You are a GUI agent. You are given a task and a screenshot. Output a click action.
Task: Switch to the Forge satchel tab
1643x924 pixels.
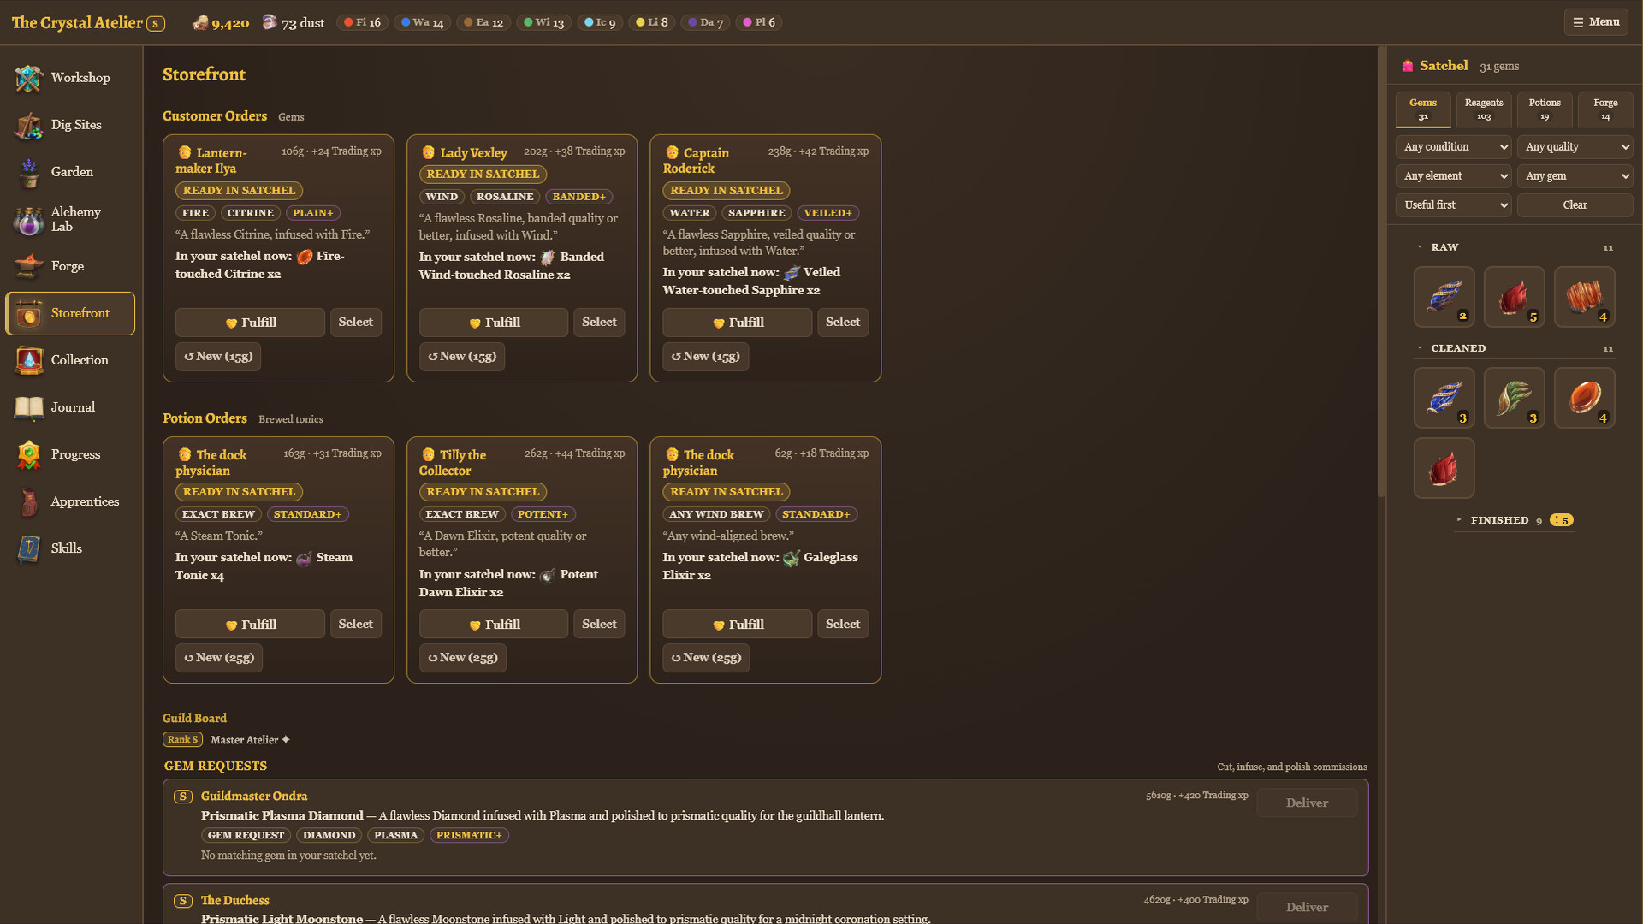(x=1605, y=109)
